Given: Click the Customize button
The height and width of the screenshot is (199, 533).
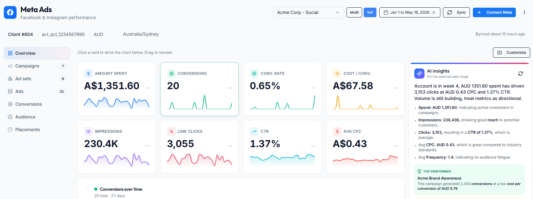Looking at the screenshot, I should [511, 53].
